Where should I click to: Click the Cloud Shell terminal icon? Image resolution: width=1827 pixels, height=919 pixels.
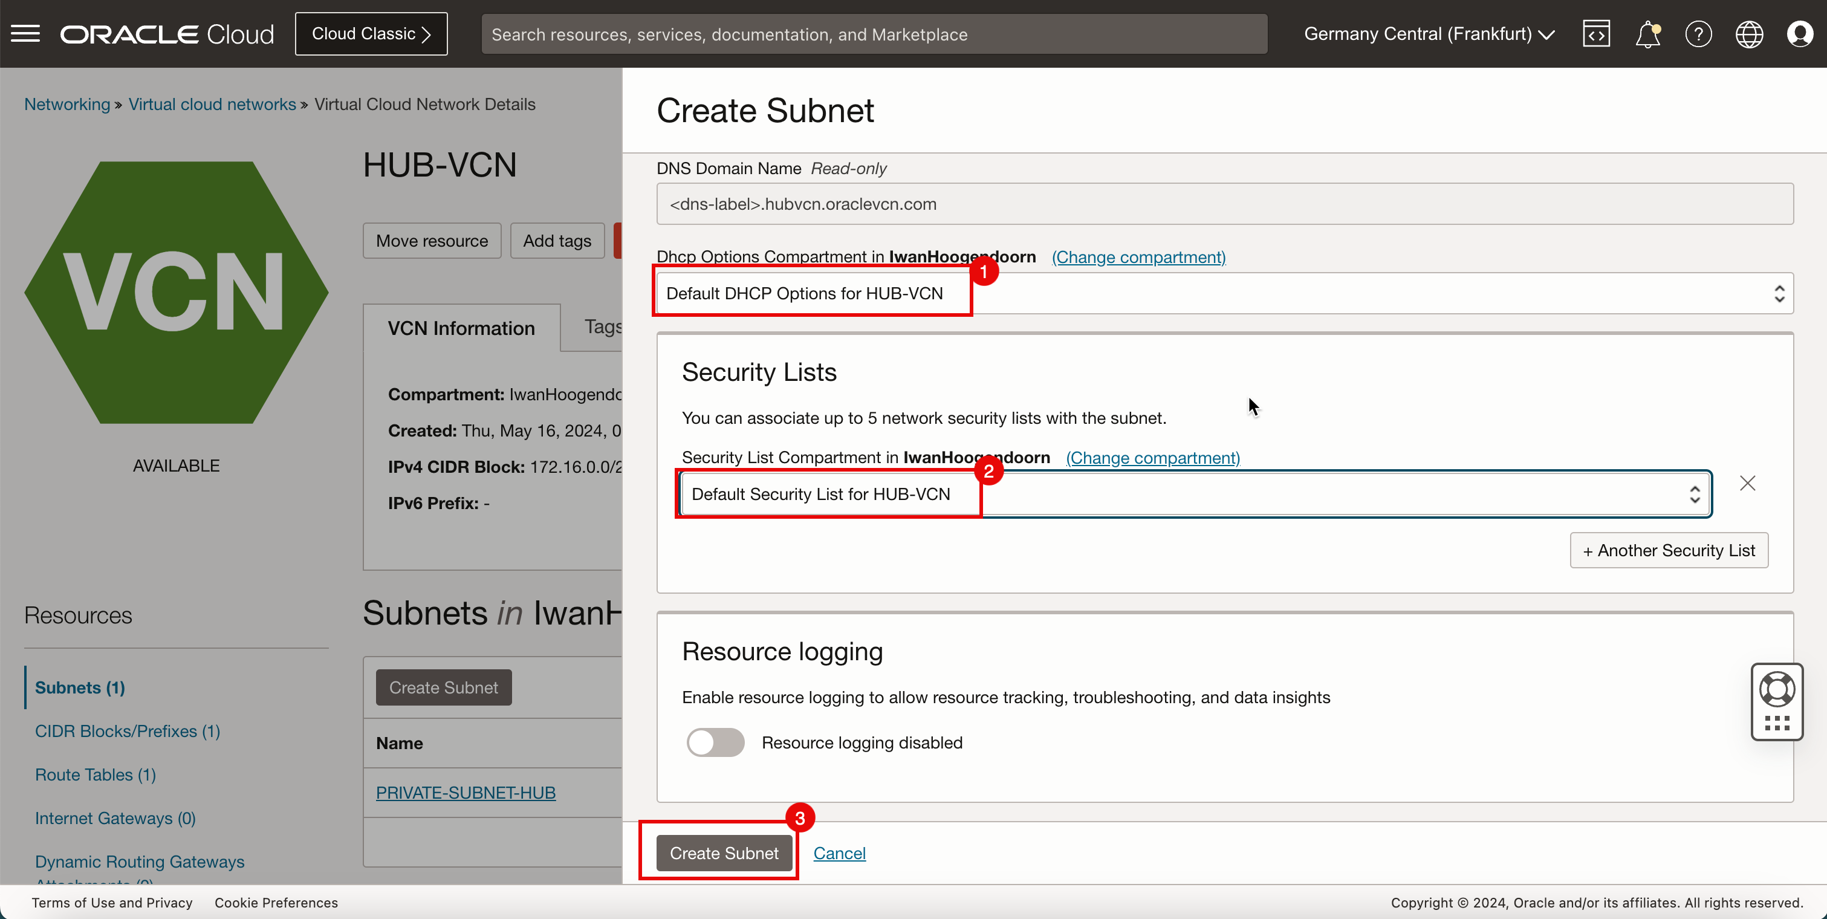click(x=1596, y=34)
